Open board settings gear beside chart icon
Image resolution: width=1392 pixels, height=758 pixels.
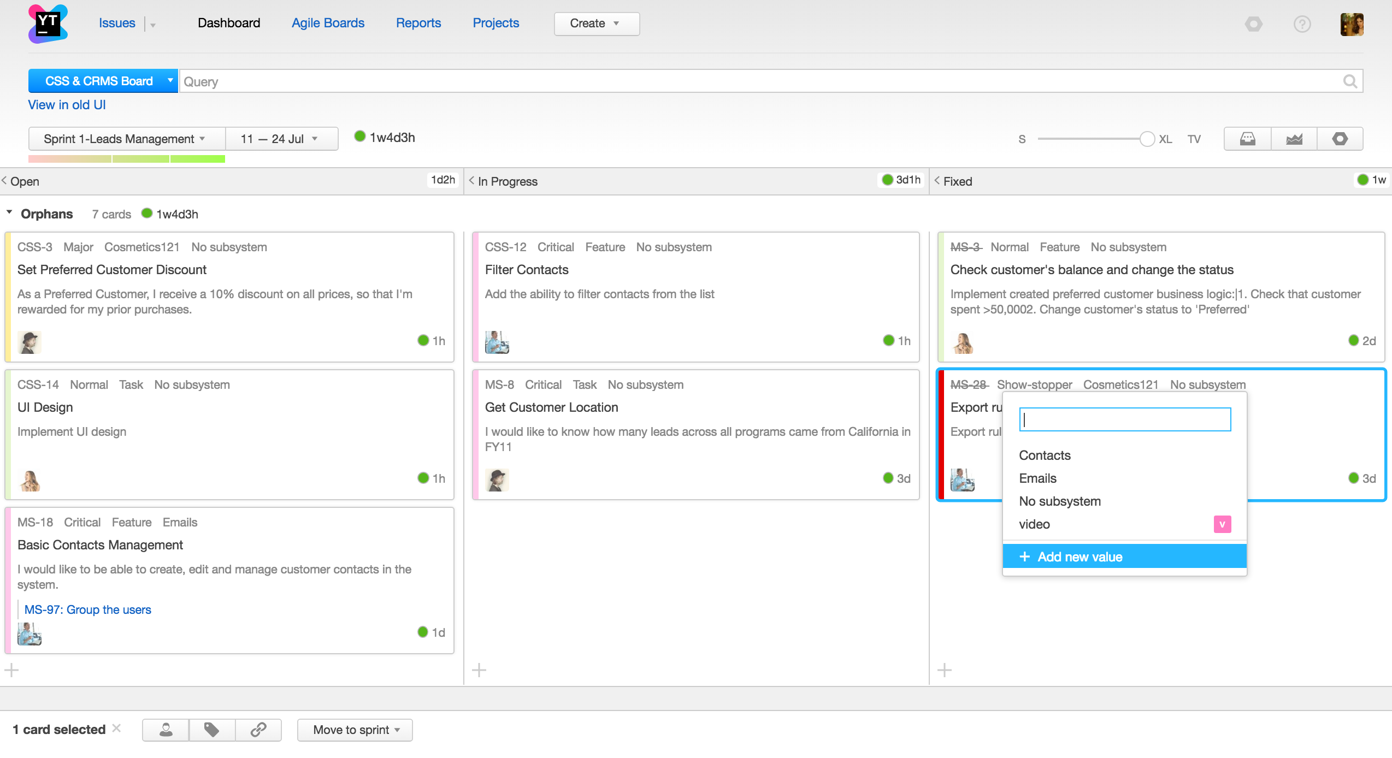click(x=1340, y=139)
